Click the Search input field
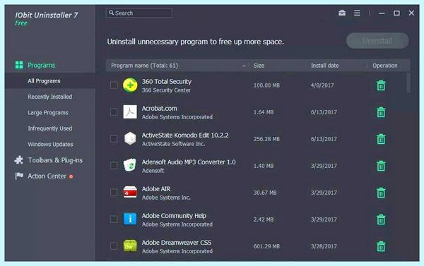The height and width of the screenshot is (266, 424). [x=139, y=13]
